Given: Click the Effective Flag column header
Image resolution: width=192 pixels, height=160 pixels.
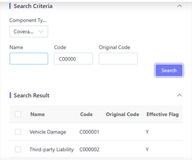Looking at the screenshot, I should point(163,114).
